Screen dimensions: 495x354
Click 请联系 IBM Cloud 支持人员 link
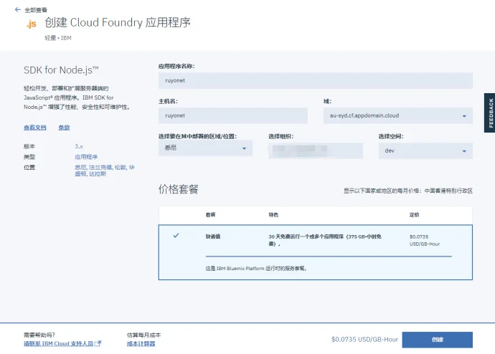[x=59, y=343]
